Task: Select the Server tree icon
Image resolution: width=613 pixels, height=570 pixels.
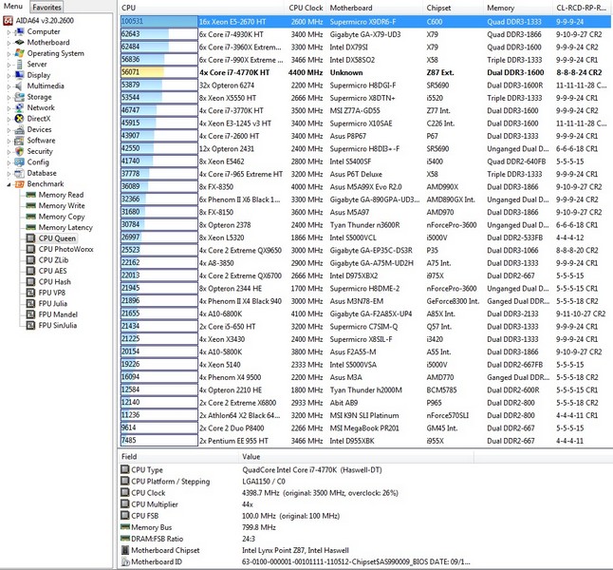Action: [19, 65]
